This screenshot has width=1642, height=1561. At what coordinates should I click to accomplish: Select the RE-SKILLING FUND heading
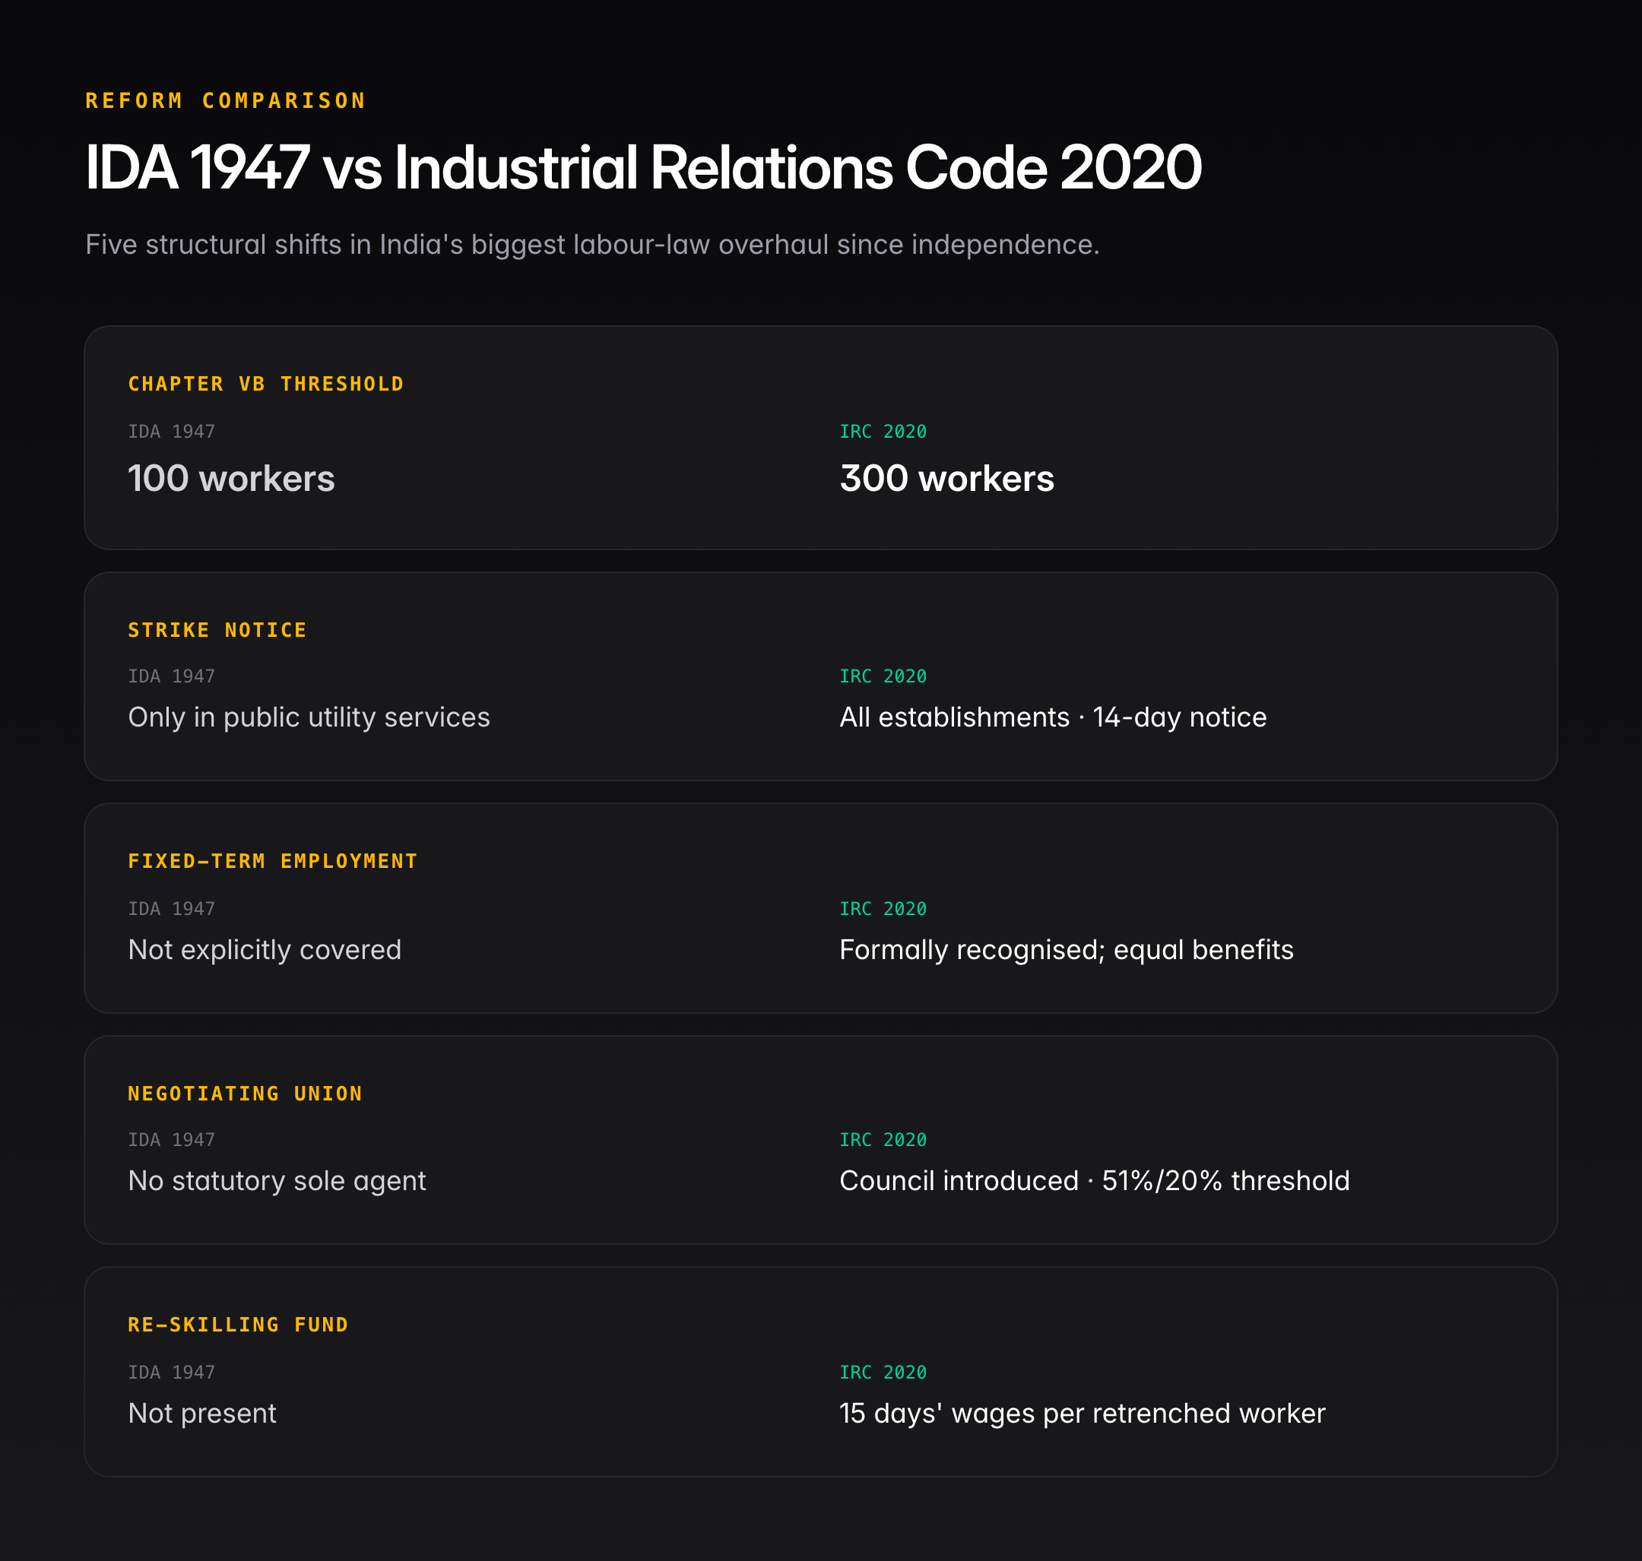coord(238,1325)
